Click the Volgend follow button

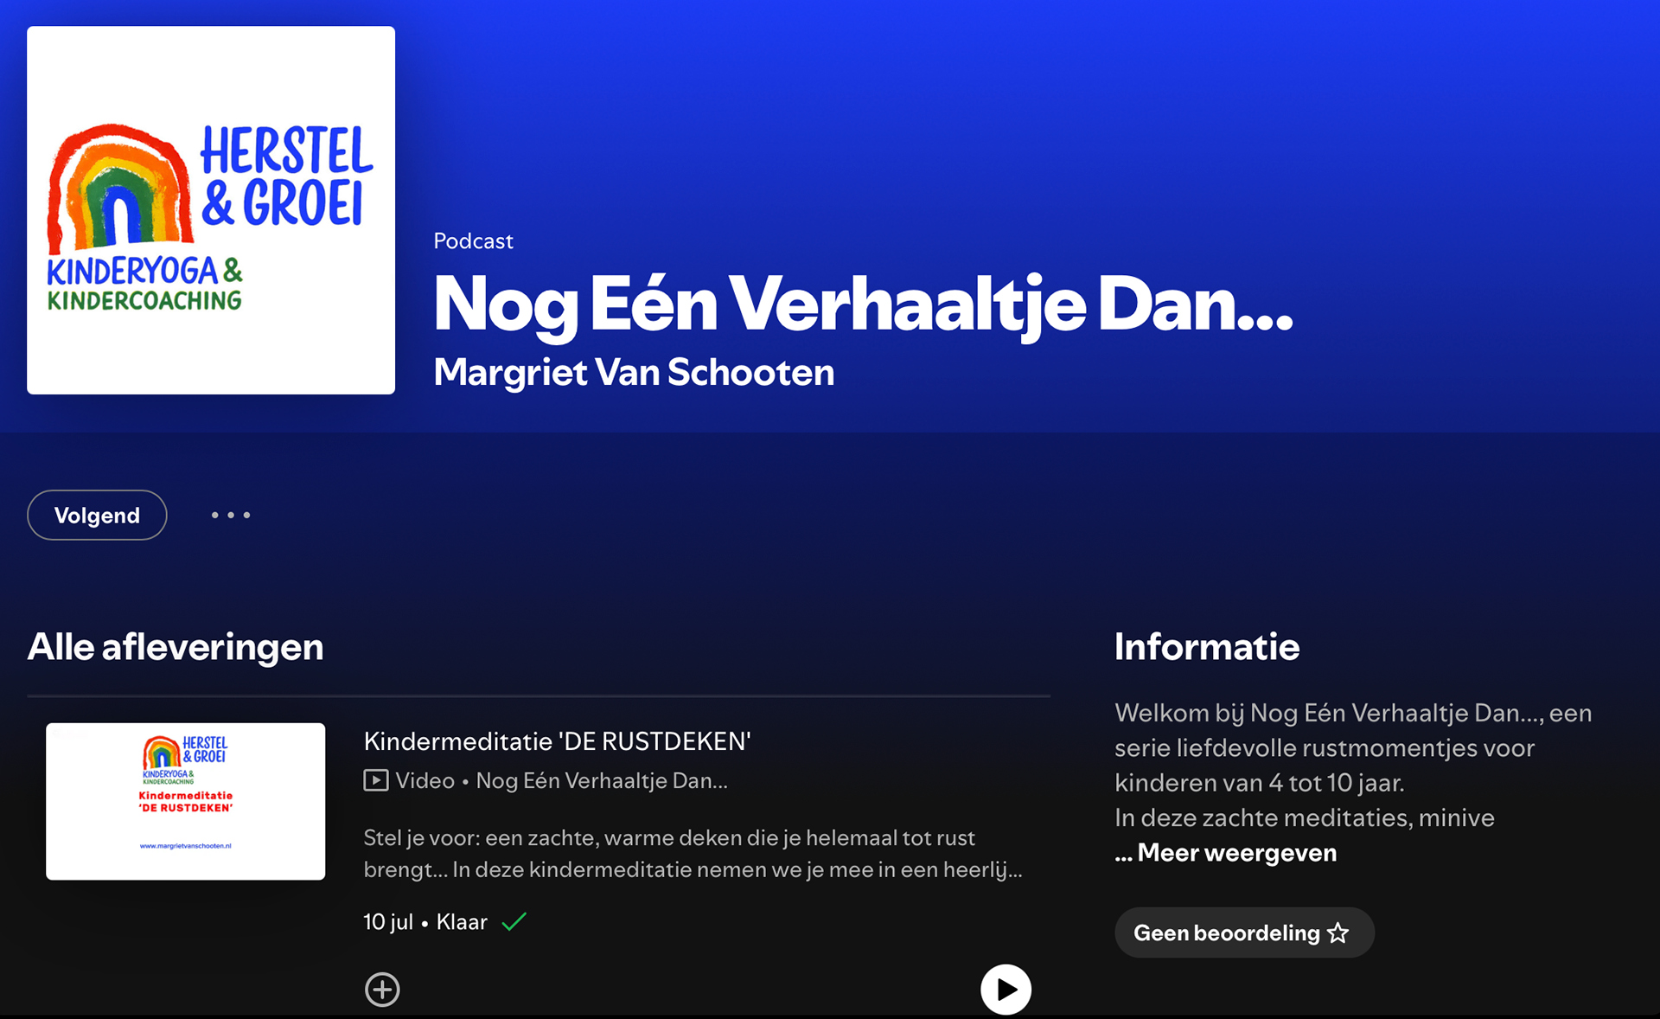[x=97, y=516]
